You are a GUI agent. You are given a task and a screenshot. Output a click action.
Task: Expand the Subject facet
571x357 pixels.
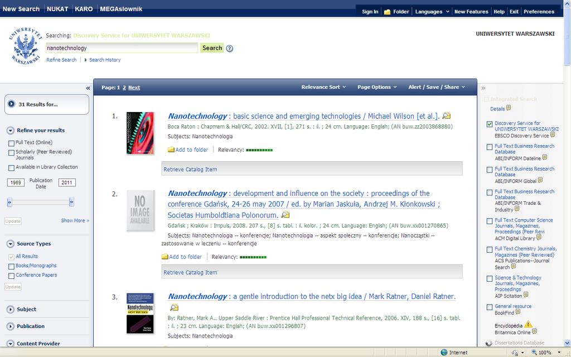[x=10, y=309]
